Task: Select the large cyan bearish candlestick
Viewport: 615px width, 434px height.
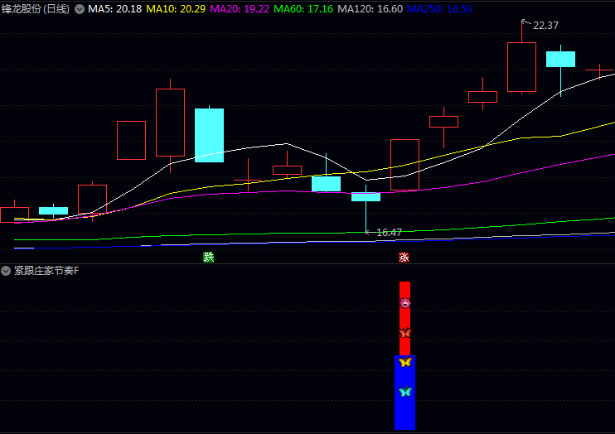Action: pos(209,134)
